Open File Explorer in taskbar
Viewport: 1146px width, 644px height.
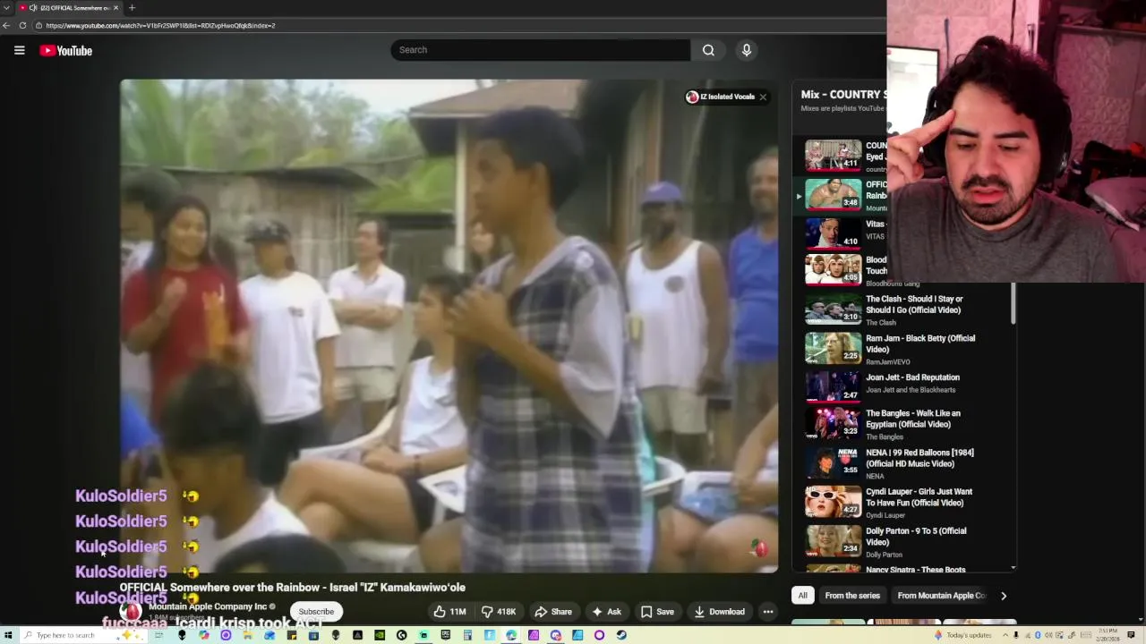247,635
